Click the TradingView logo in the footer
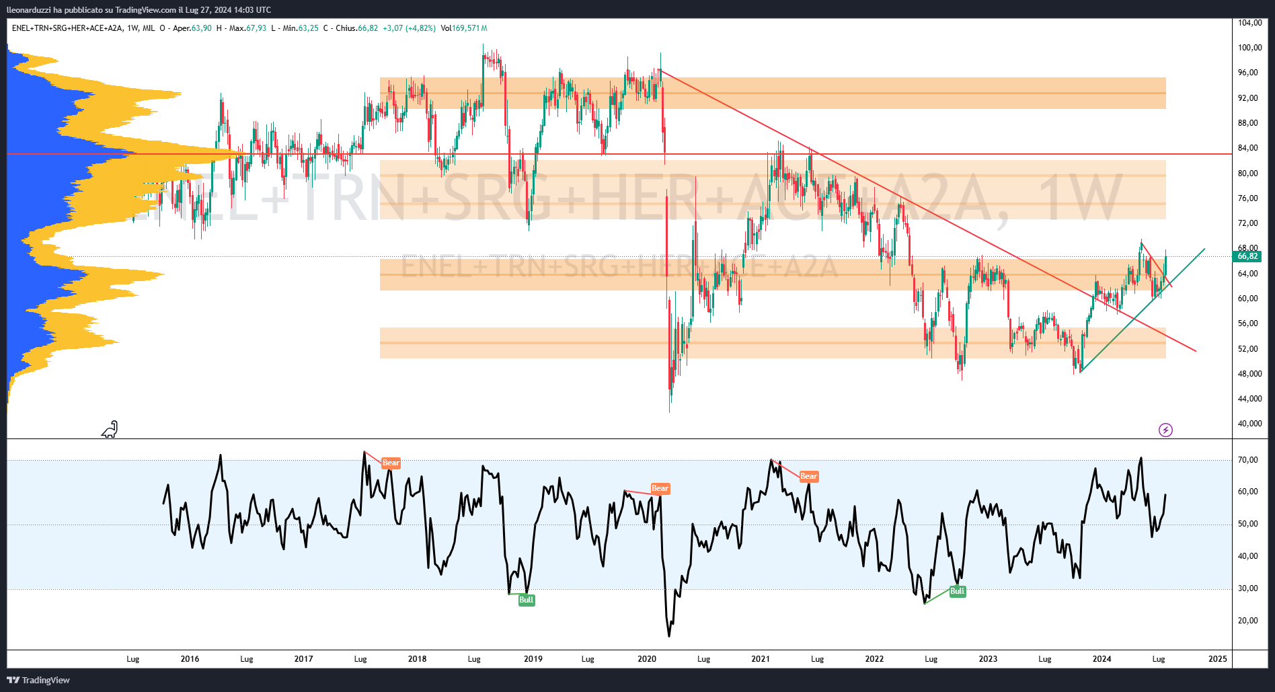Viewport: 1275px width, 692px height. (38, 680)
